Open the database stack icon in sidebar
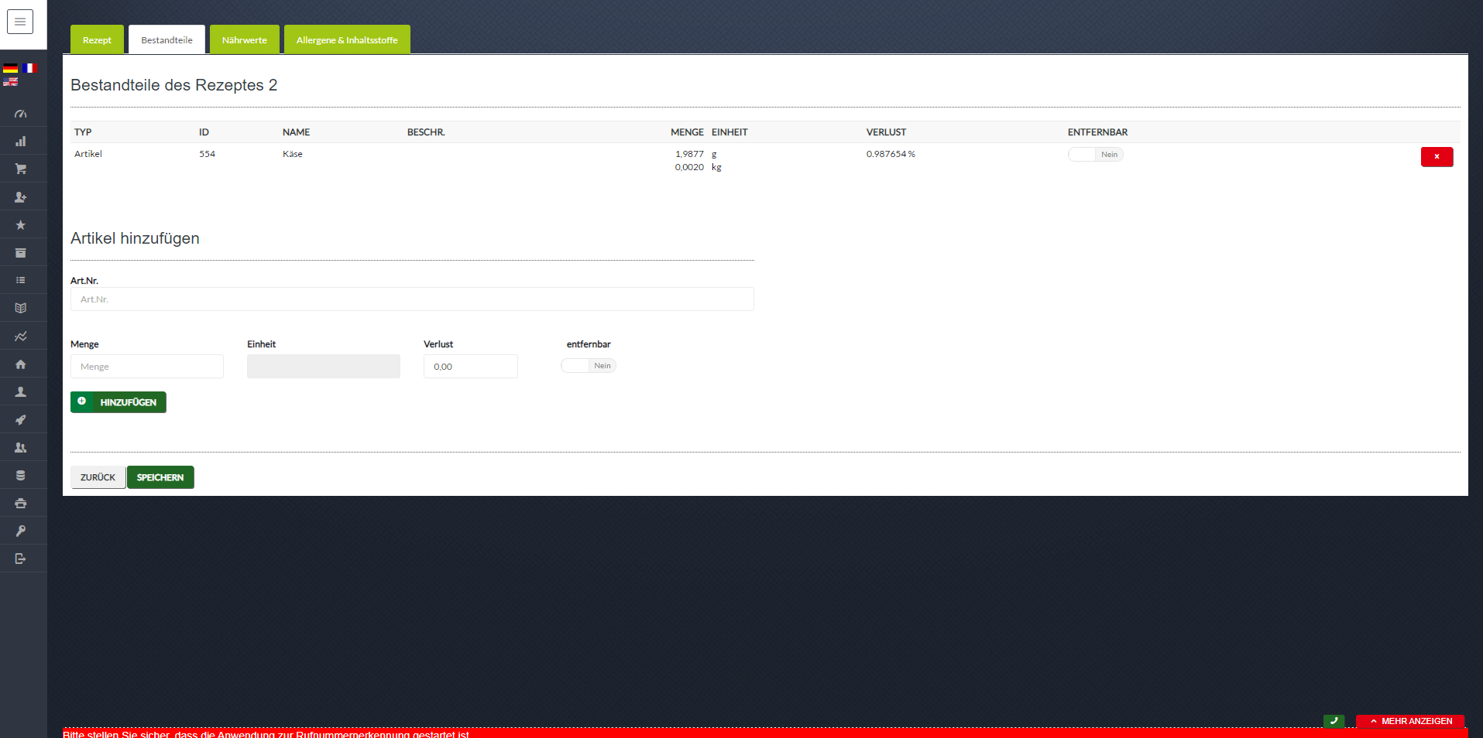Image resolution: width=1483 pixels, height=738 pixels. [21, 476]
